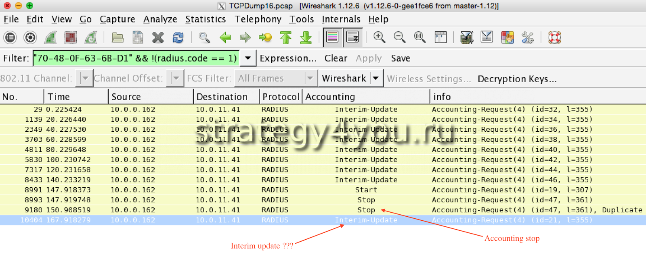Viewport: 646px width, 261px height.
Task: Toggle auto-scroll in live capture
Action: click(x=352, y=37)
